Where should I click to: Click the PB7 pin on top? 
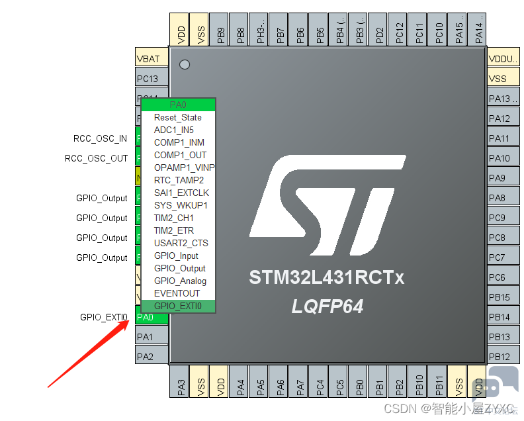tap(279, 29)
